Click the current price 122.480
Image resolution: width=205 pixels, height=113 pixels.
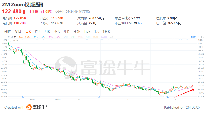click(12, 12)
